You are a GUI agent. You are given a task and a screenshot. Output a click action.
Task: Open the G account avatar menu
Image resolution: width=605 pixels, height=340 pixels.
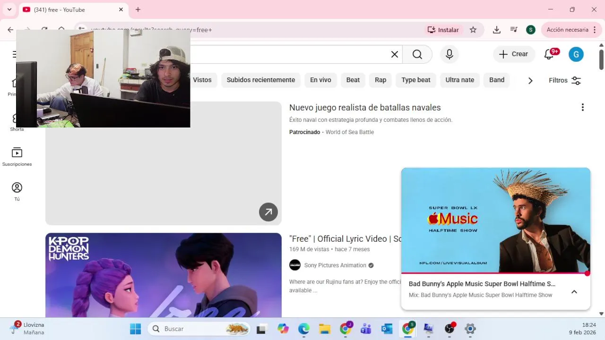click(576, 54)
